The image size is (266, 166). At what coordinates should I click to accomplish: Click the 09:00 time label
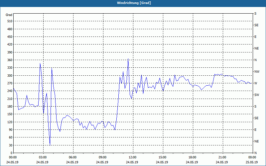(x=102, y=157)
